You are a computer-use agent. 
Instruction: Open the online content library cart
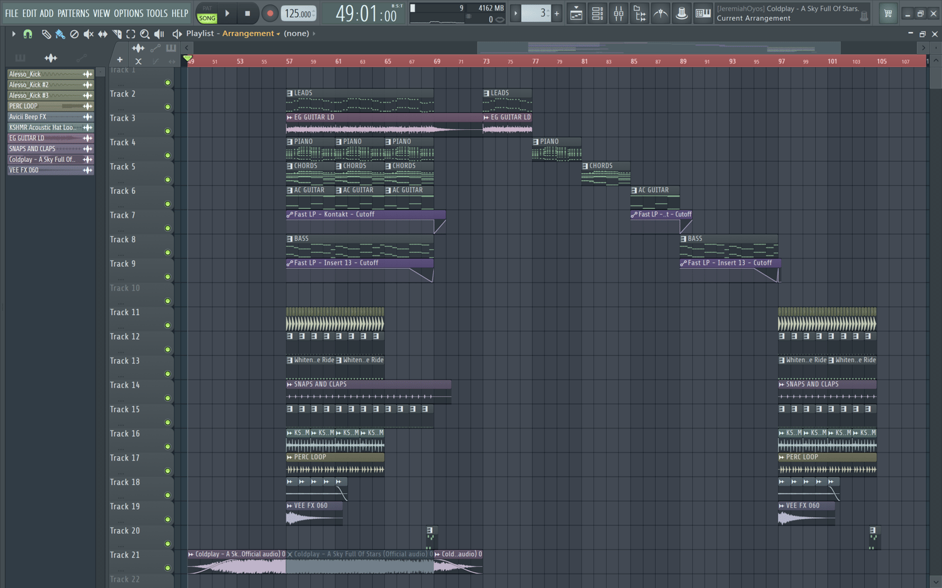coord(888,13)
